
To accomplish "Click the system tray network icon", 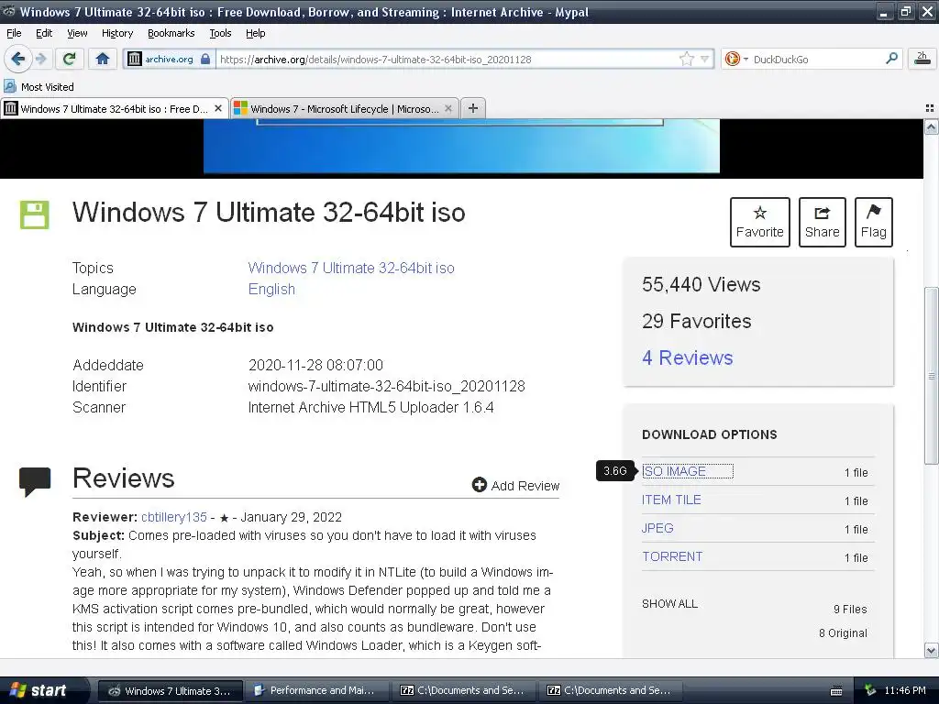I will point(870,690).
